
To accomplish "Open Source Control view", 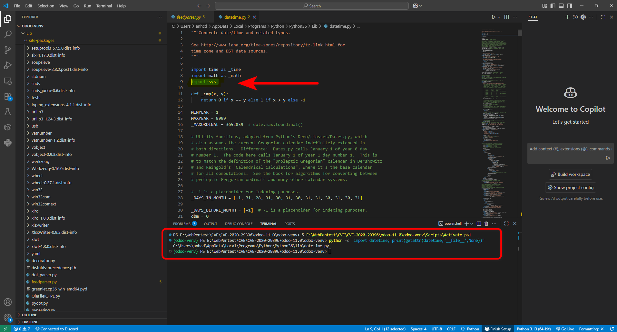I will coord(8,50).
